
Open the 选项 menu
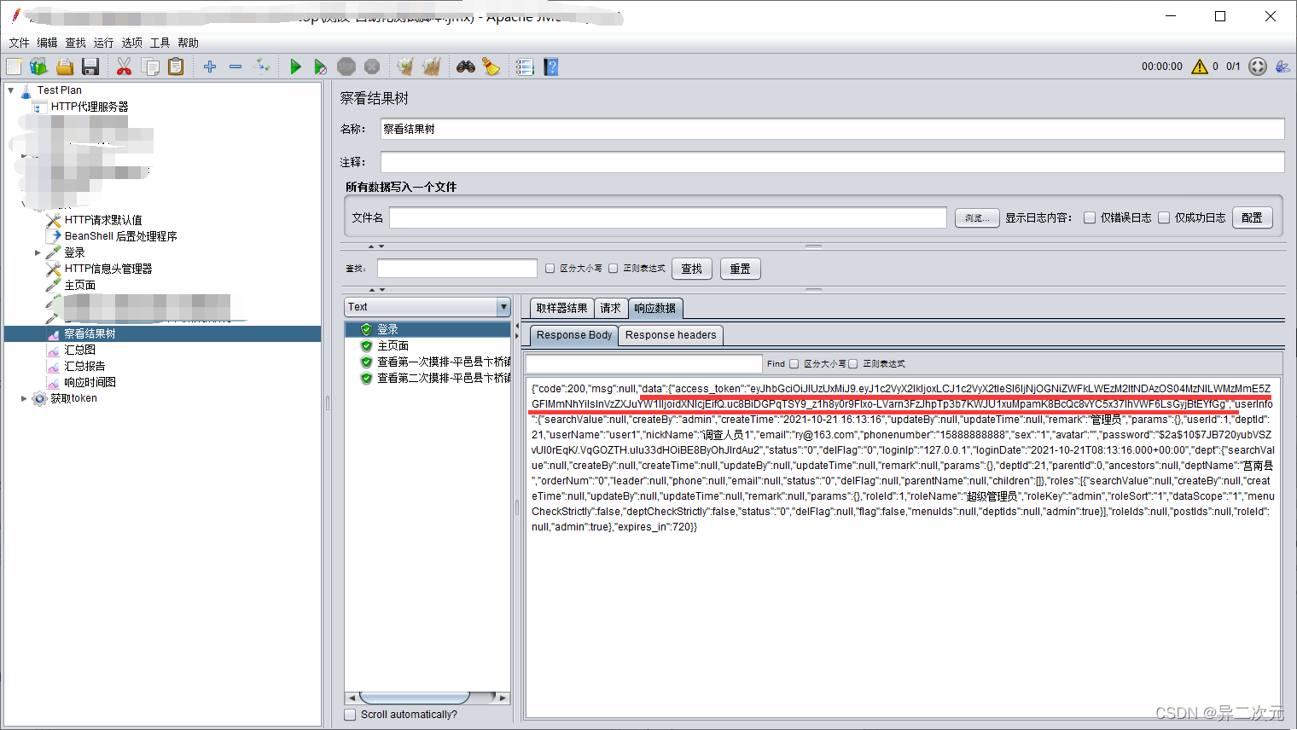131,43
